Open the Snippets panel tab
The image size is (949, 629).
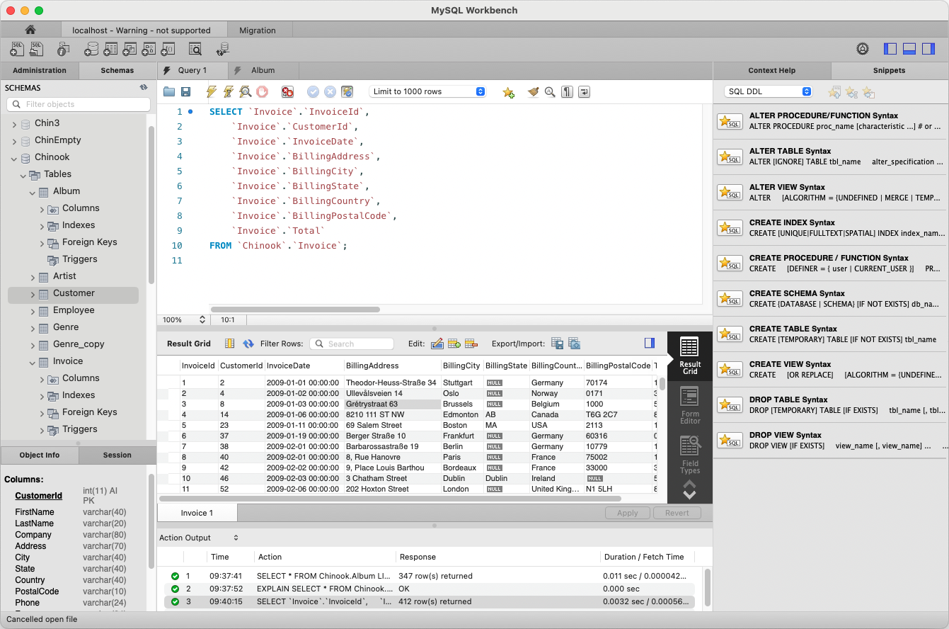(x=890, y=70)
